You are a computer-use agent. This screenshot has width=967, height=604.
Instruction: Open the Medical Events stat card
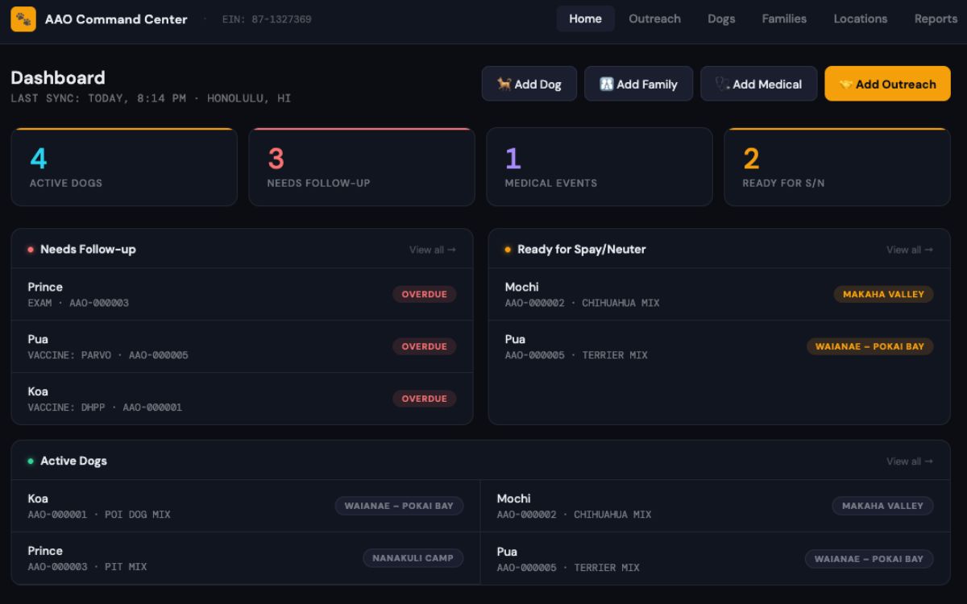[x=599, y=168]
